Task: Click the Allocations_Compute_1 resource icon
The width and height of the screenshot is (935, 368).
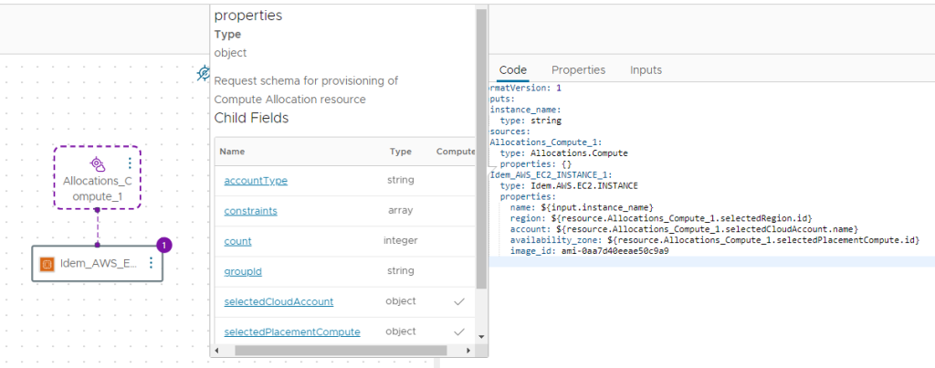Action: pyautogui.click(x=96, y=163)
